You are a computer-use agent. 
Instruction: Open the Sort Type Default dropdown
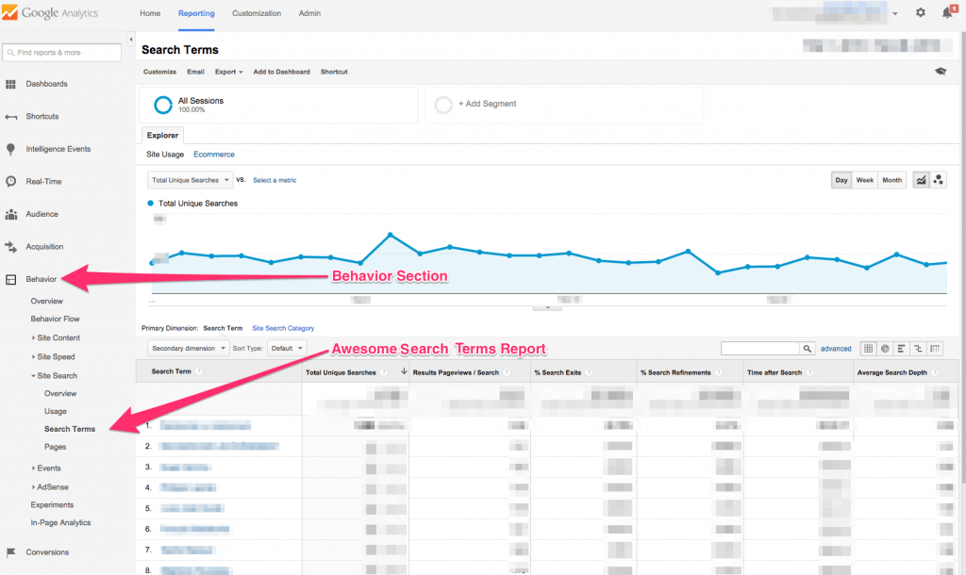pyautogui.click(x=287, y=349)
